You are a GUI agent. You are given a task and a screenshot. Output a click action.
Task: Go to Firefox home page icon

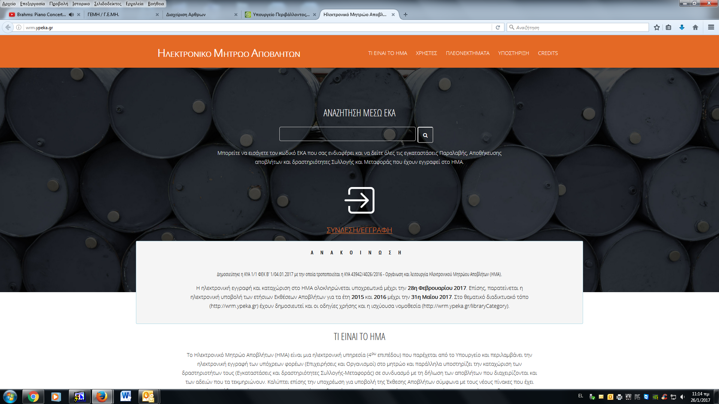pyautogui.click(x=695, y=27)
